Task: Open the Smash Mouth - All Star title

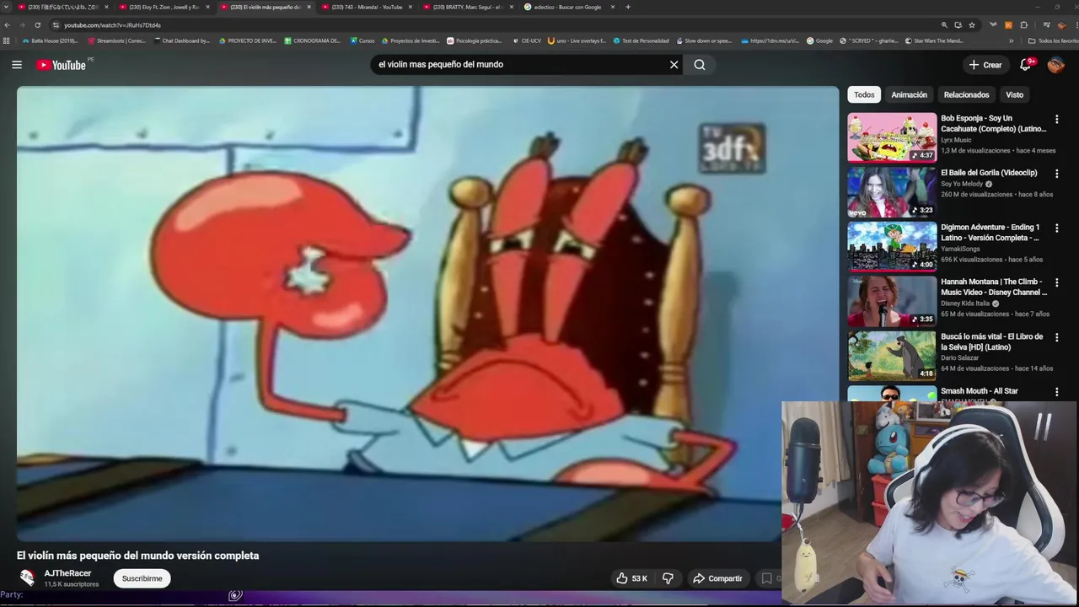Action: (x=980, y=391)
